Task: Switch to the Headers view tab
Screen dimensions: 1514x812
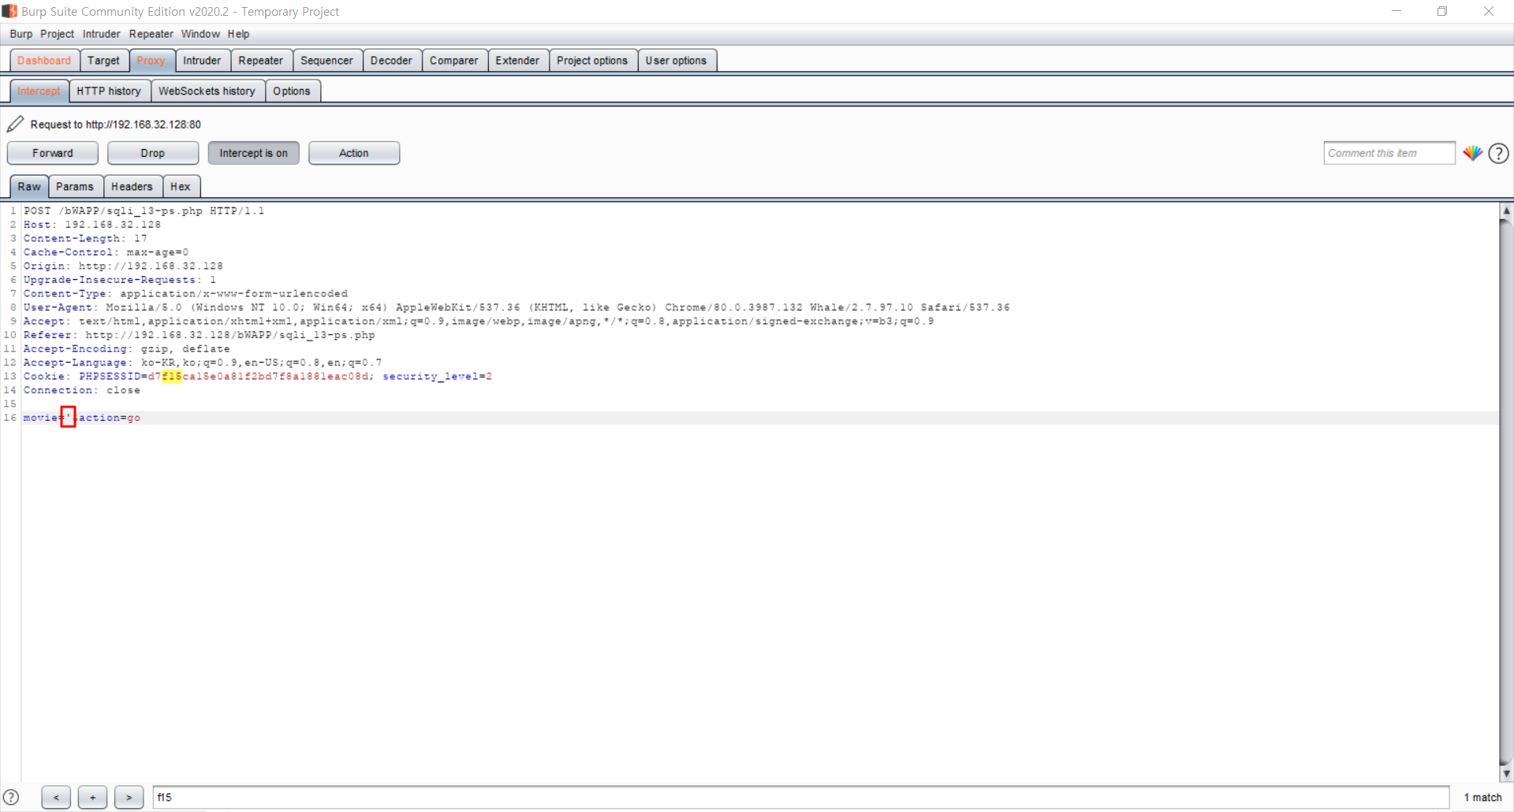Action: pos(132,187)
